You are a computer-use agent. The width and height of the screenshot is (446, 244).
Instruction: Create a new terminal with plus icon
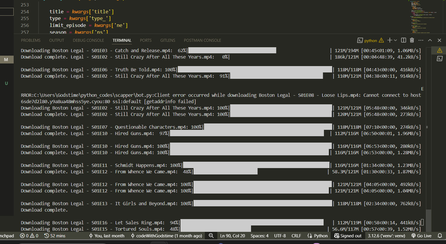[x=390, y=40]
